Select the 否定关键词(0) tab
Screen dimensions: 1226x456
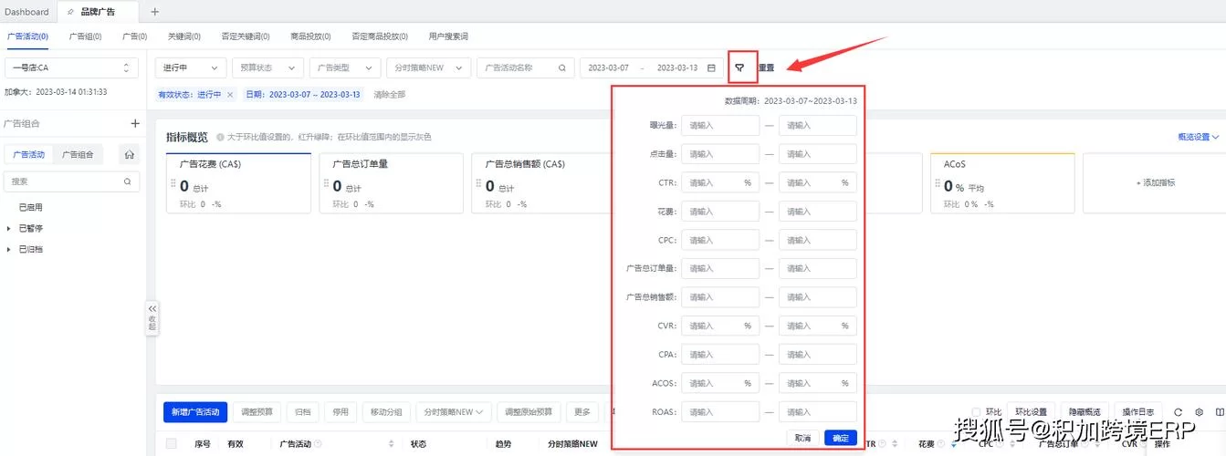[246, 36]
